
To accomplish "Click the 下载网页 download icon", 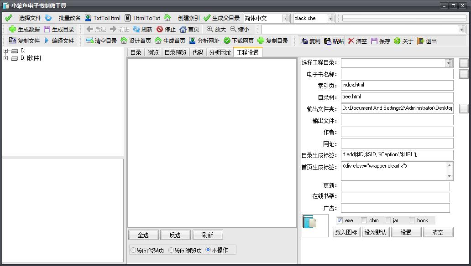I will (x=227, y=41).
